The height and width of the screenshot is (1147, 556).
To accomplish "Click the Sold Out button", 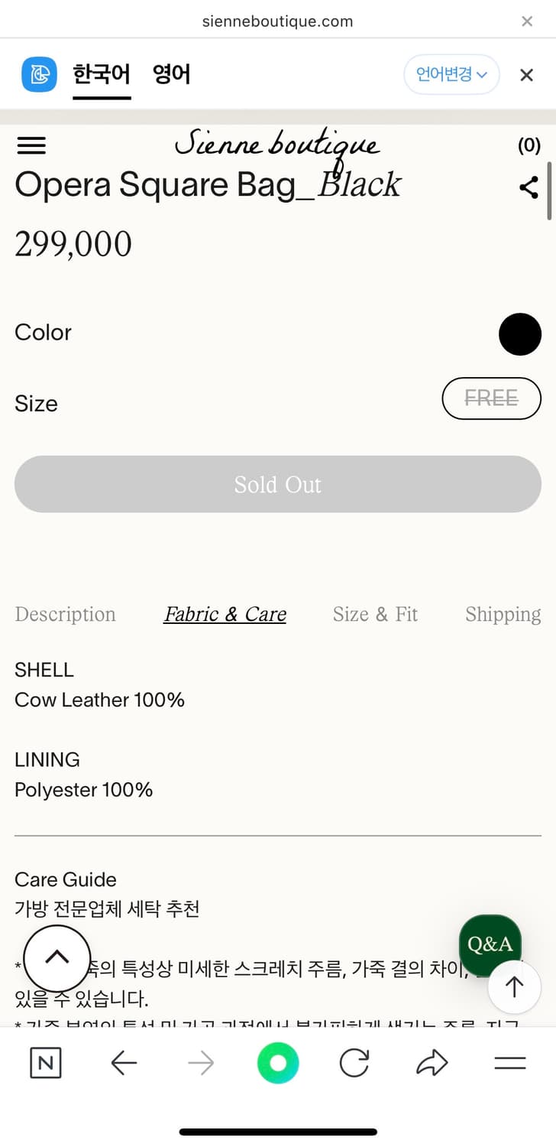I will (278, 484).
